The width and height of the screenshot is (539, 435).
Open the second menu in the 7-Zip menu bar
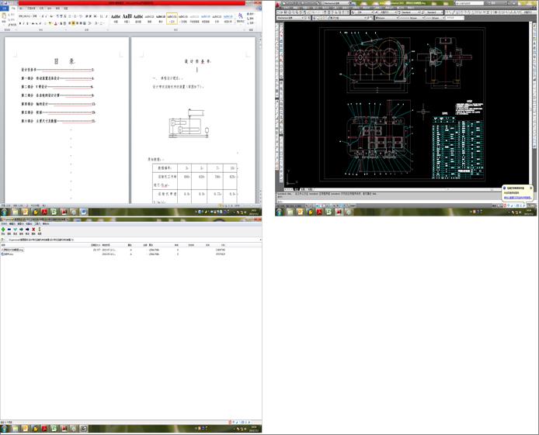tap(12, 223)
